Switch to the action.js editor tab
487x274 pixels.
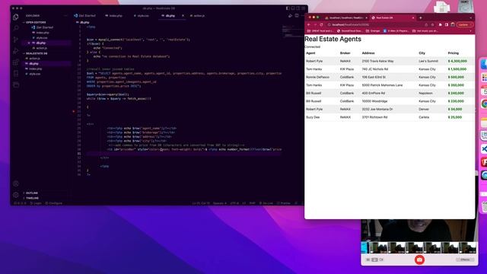tap(198, 15)
